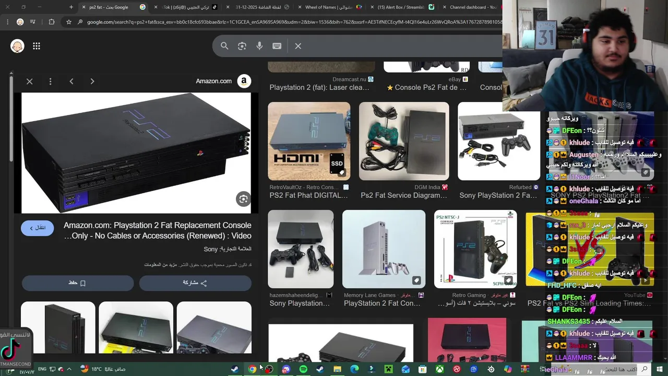
Task: Open the Chrome extensions puzzle icon
Action: (51, 22)
